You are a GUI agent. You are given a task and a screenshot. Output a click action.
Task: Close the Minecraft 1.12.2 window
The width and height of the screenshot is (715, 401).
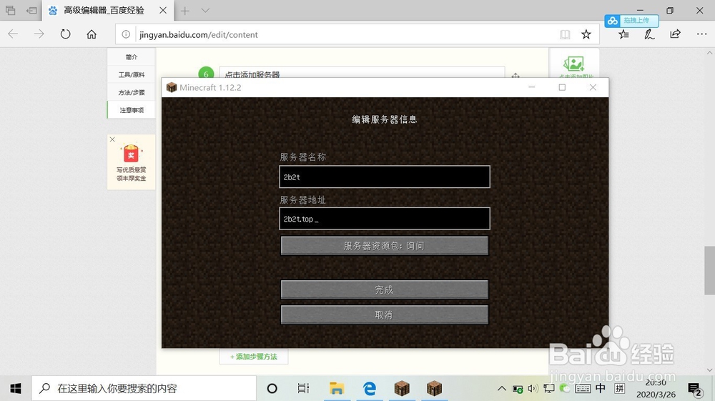coord(593,87)
